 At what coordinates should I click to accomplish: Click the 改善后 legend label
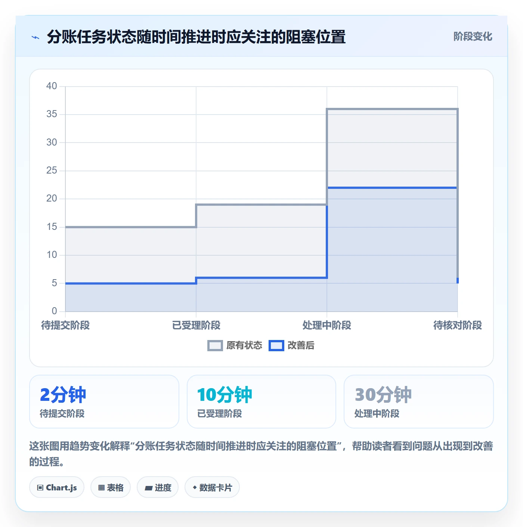(x=301, y=346)
